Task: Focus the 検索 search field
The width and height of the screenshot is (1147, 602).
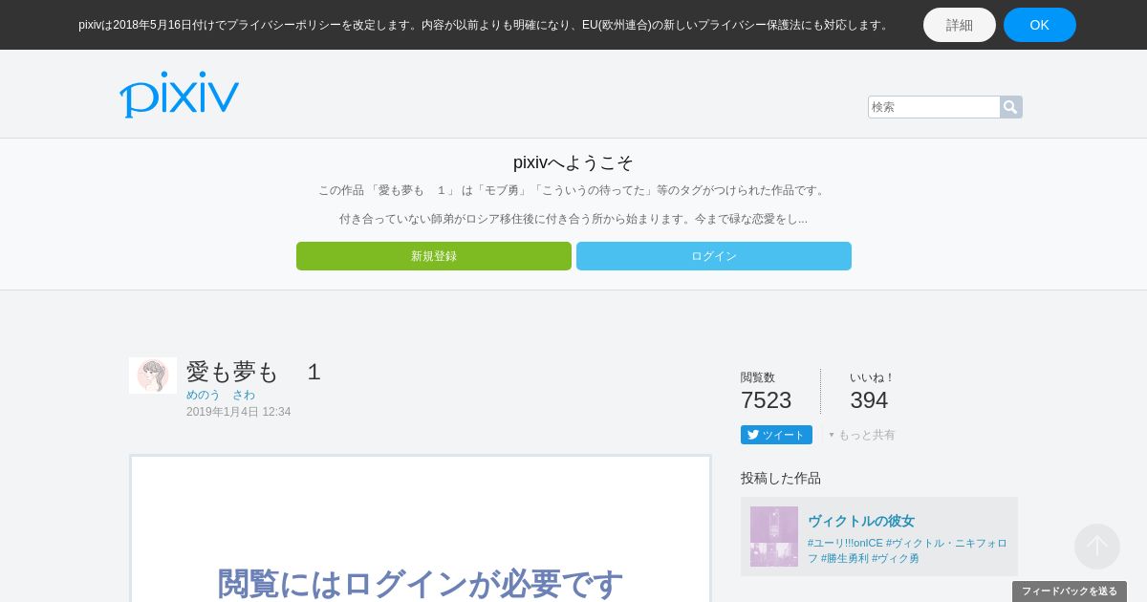Action: click(x=934, y=107)
